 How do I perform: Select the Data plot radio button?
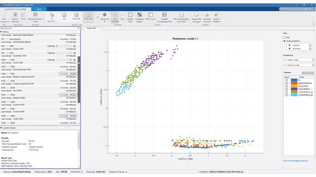click(x=284, y=37)
